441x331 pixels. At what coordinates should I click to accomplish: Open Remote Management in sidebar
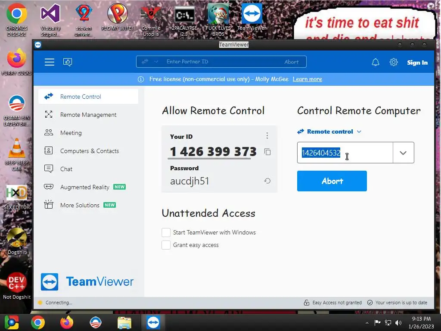click(x=88, y=115)
